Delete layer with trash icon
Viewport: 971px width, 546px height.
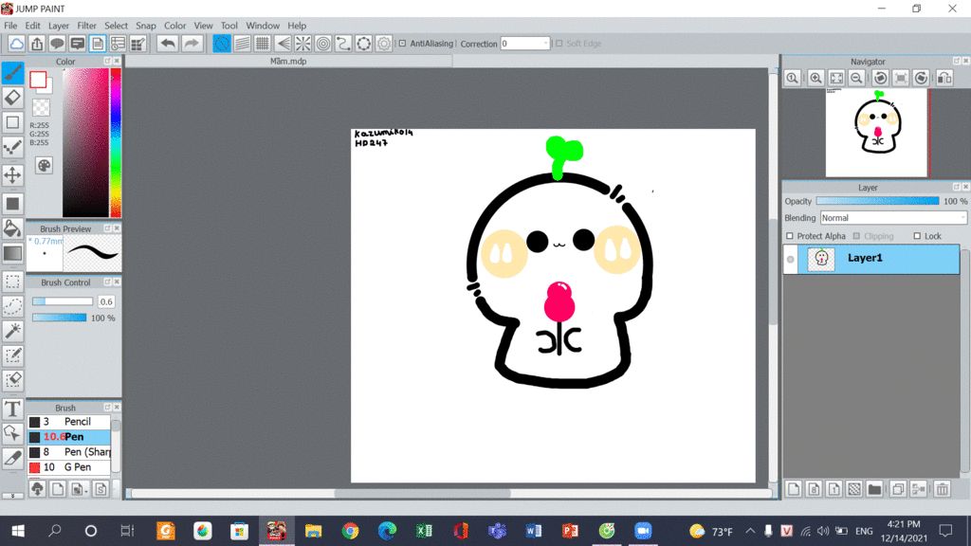tap(943, 489)
